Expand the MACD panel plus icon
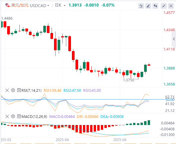Viewport: 176px width, 144px height. point(19,116)
